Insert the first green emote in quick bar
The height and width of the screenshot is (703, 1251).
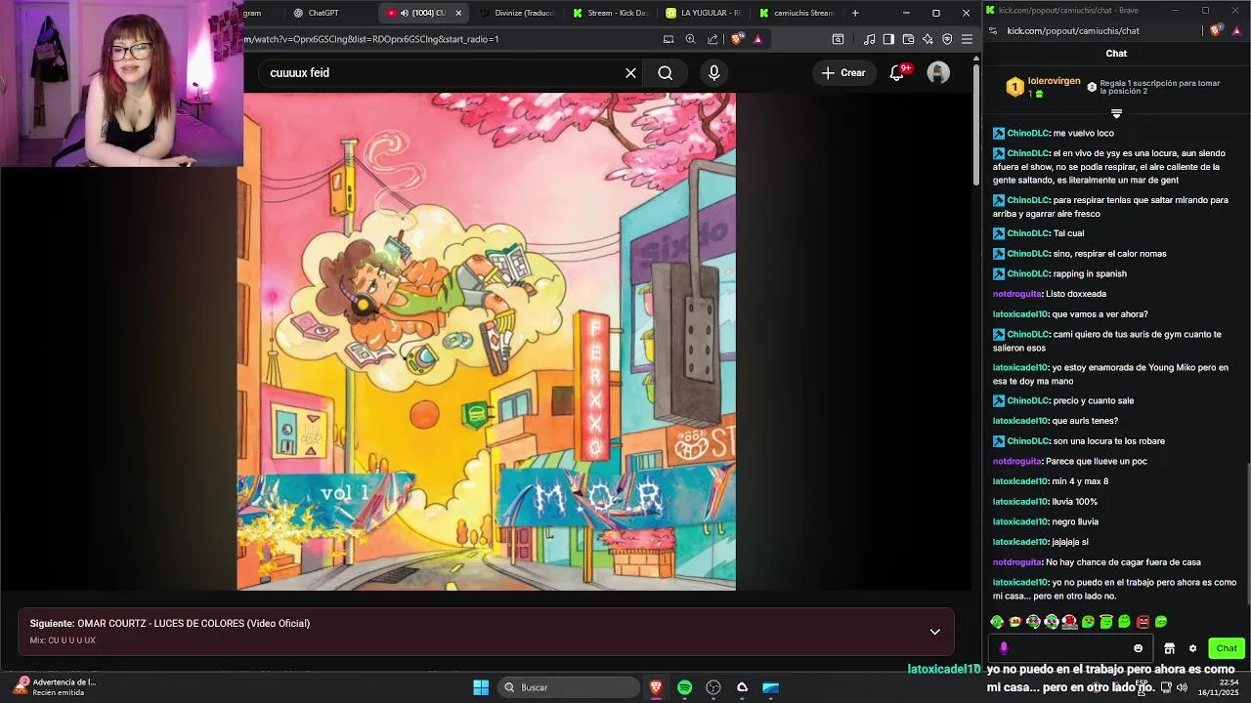click(997, 621)
